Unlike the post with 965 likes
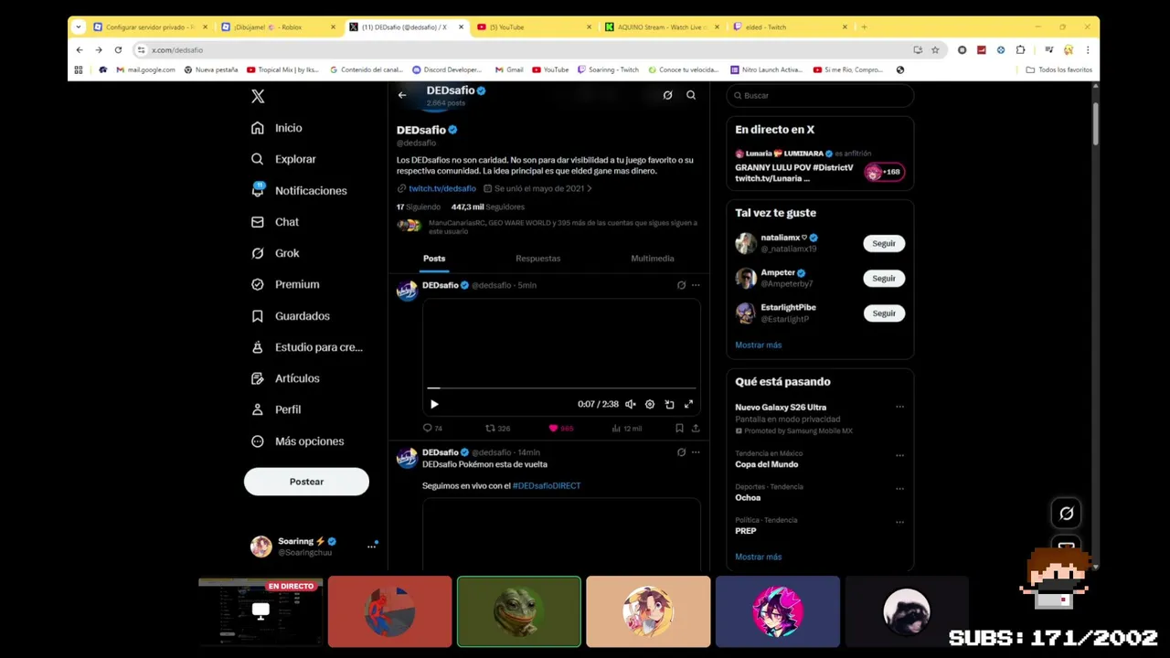 point(560,428)
